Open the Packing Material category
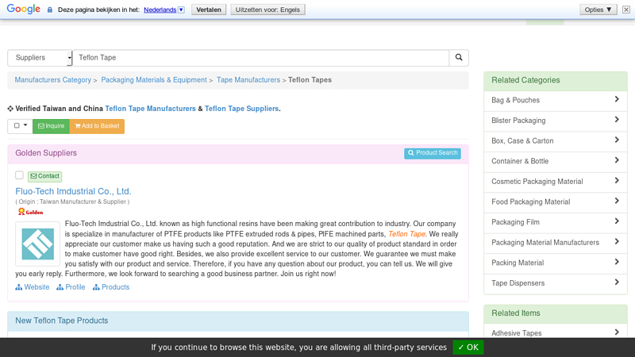The height and width of the screenshot is (357, 635). 555,263
